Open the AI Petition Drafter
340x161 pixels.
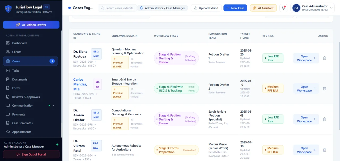coord(31,25)
